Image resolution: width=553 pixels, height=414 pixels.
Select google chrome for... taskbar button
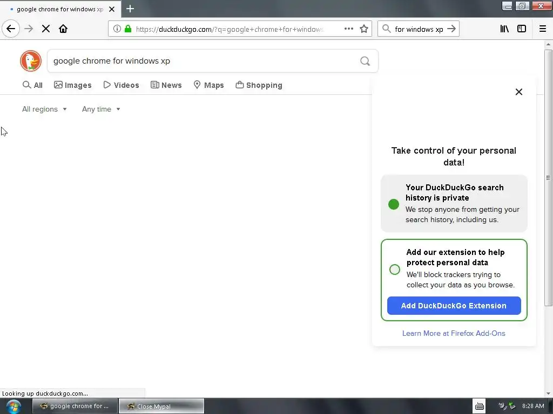[x=75, y=406]
